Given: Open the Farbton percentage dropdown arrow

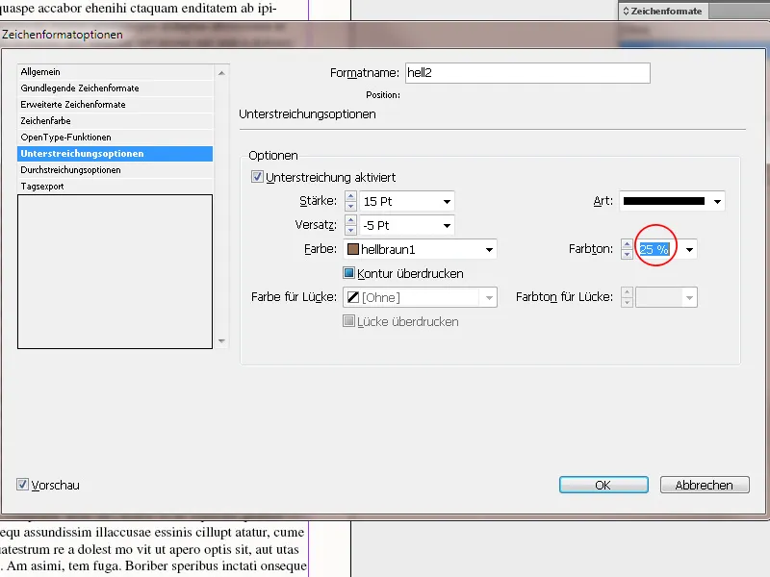Looking at the screenshot, I should [x=689, y=249].
